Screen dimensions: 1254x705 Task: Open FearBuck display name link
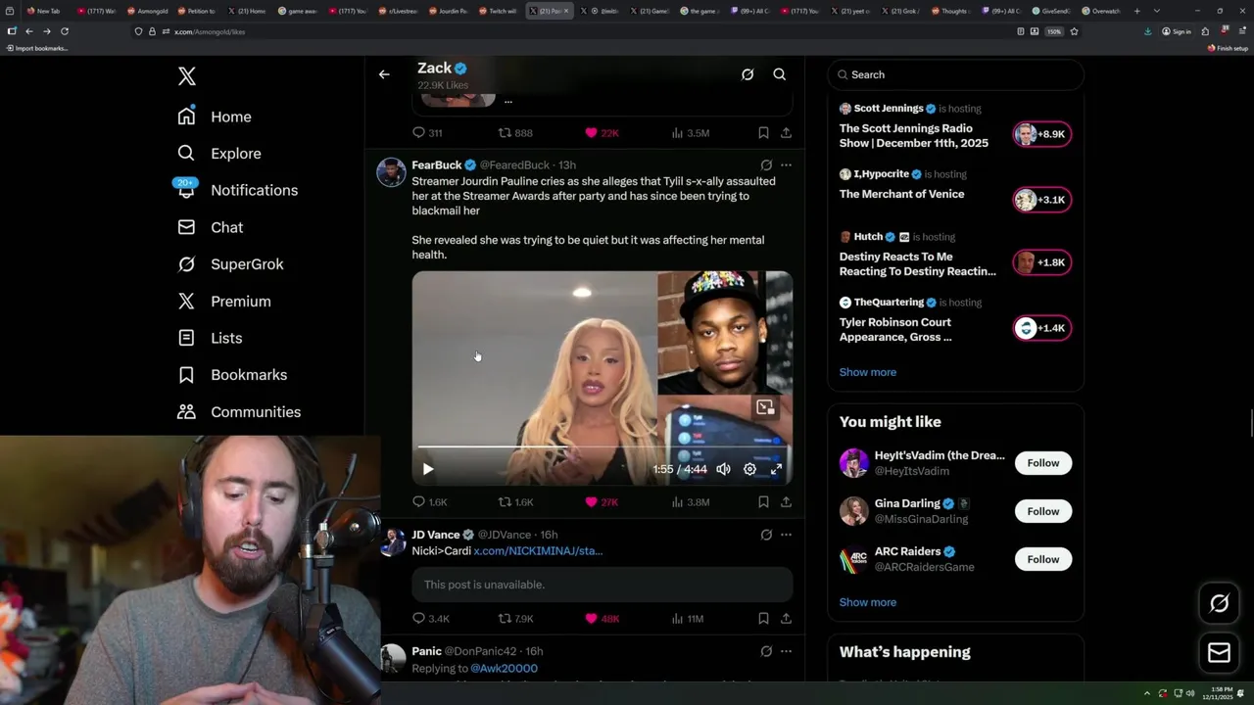(437, 165)
